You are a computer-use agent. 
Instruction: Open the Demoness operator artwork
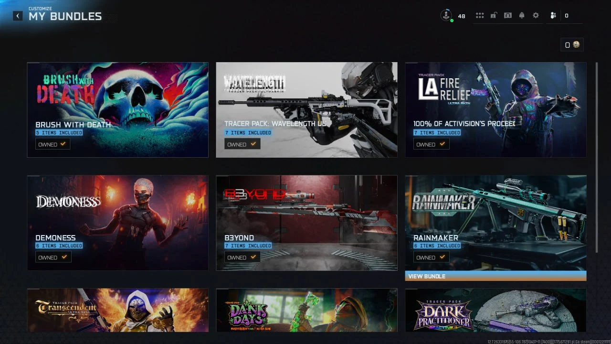pos(117,223)
